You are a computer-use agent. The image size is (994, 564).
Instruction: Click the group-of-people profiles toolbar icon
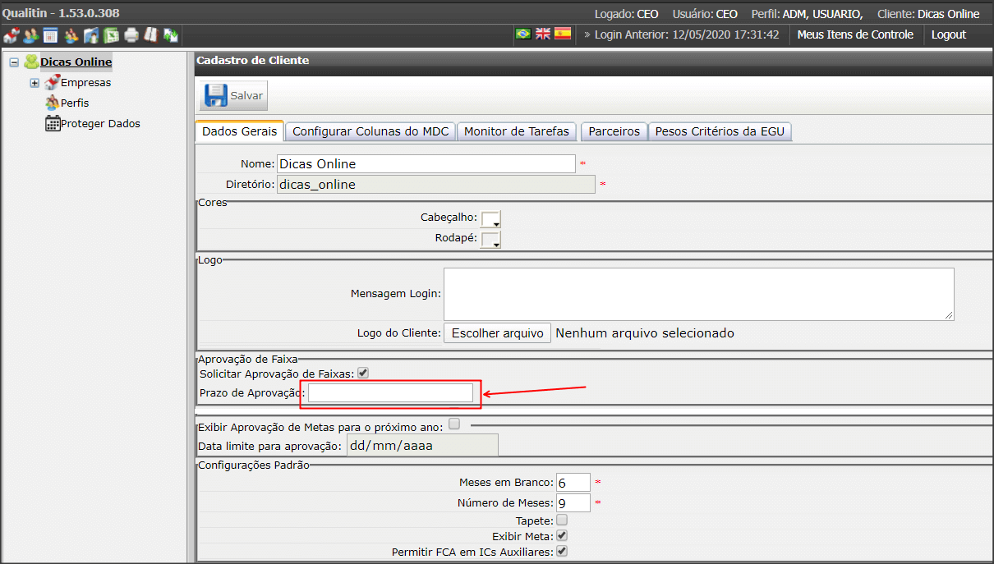tap(71, 35)
